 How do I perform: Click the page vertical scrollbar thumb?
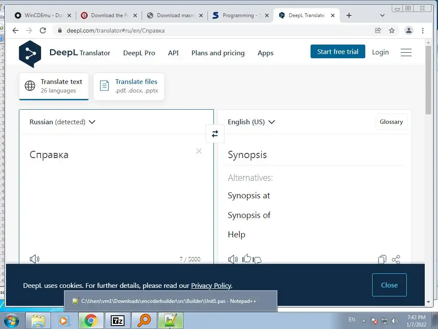coord(428,80)
